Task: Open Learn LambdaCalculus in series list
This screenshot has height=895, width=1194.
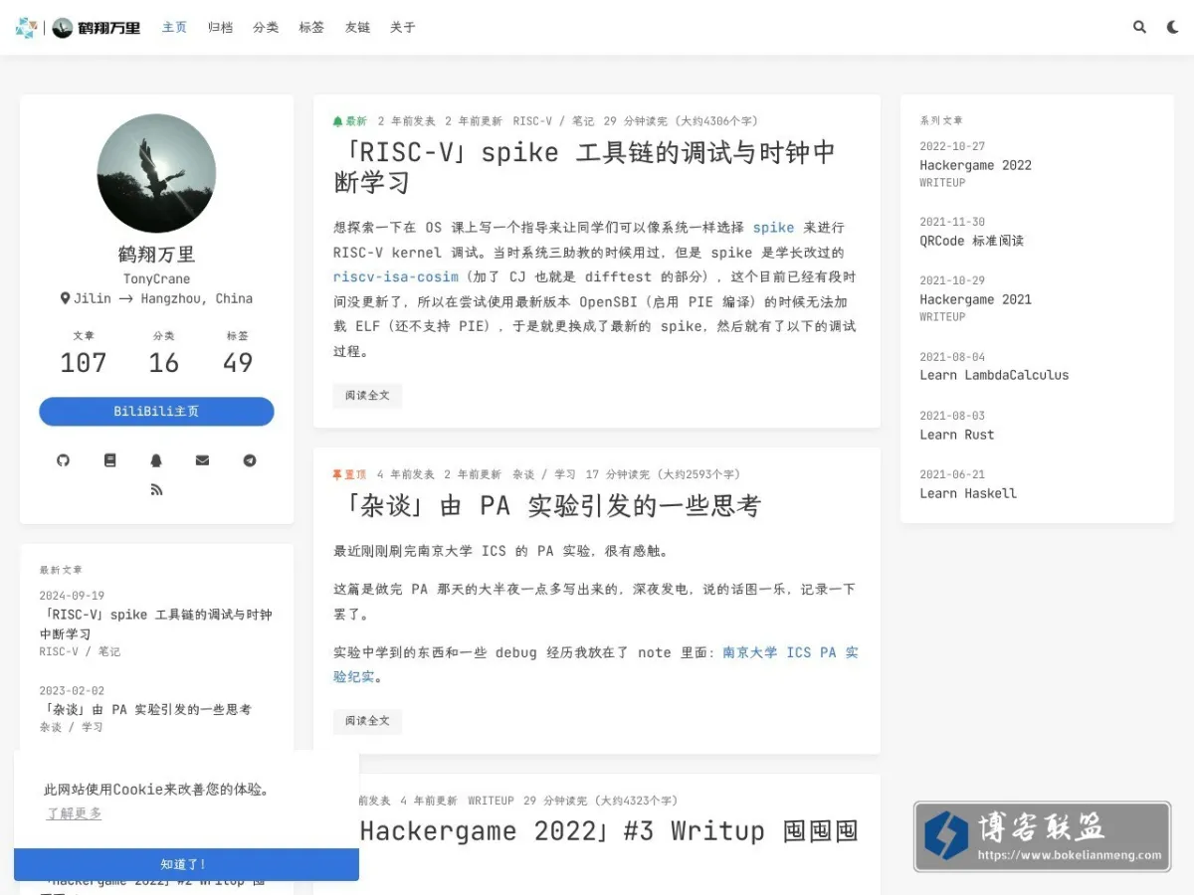Action: [994, 375]
